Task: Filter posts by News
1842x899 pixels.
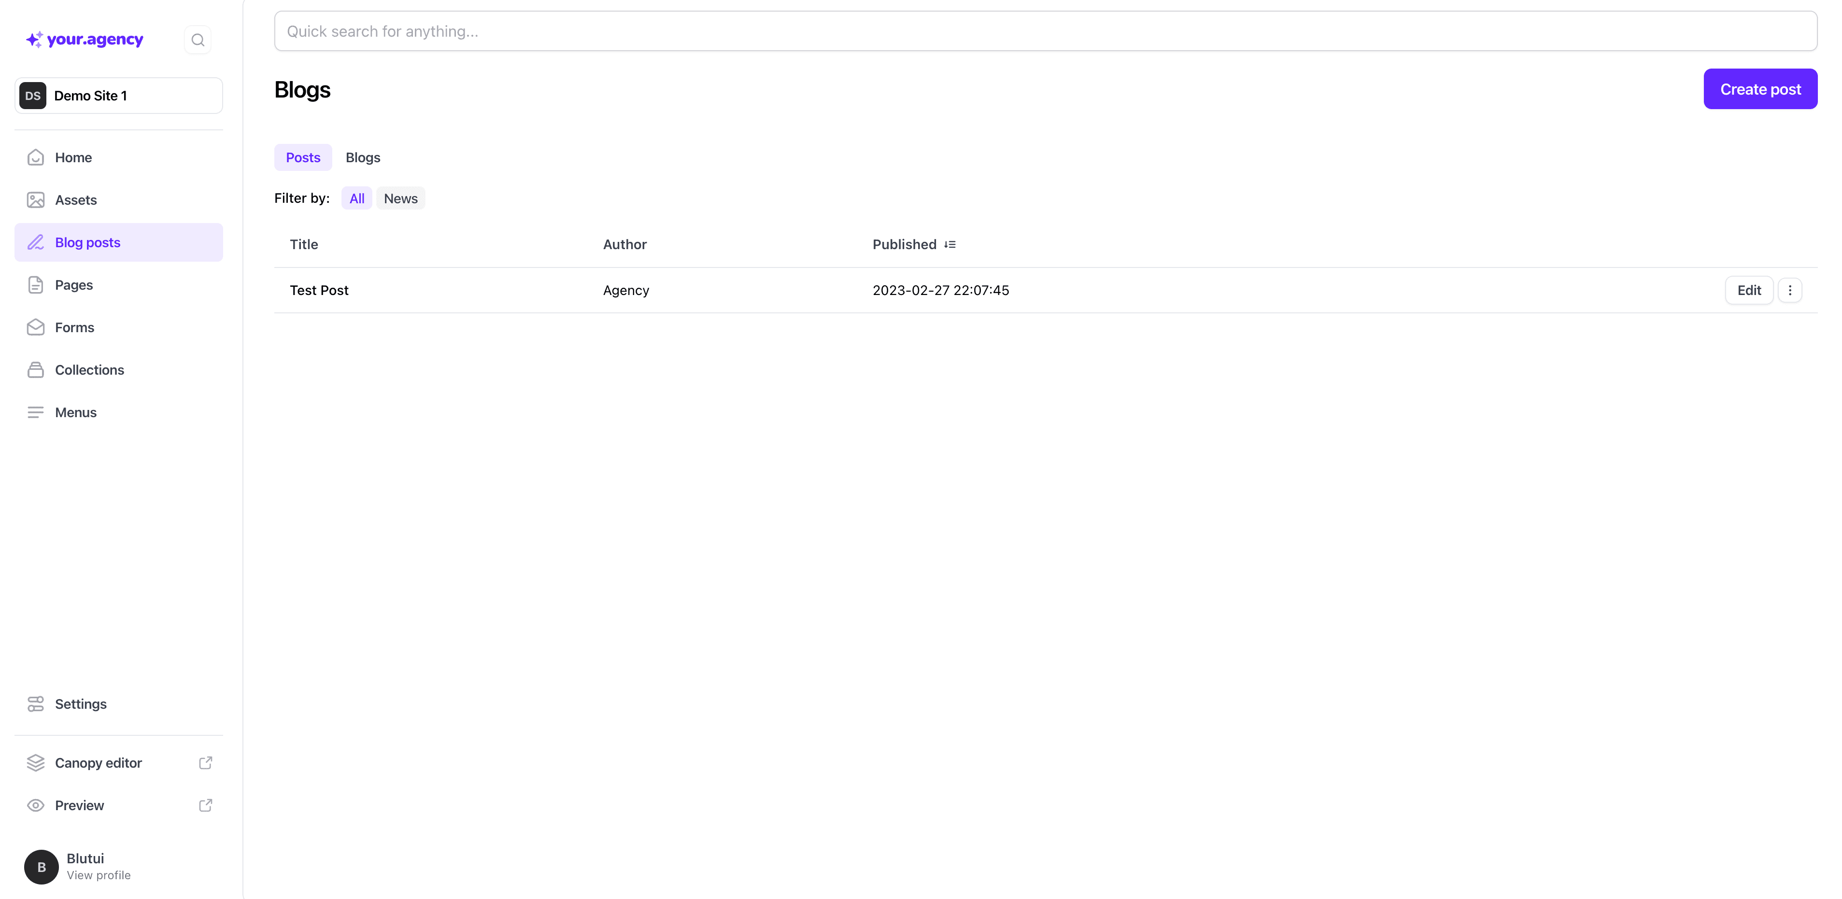Action: [400, 198]
